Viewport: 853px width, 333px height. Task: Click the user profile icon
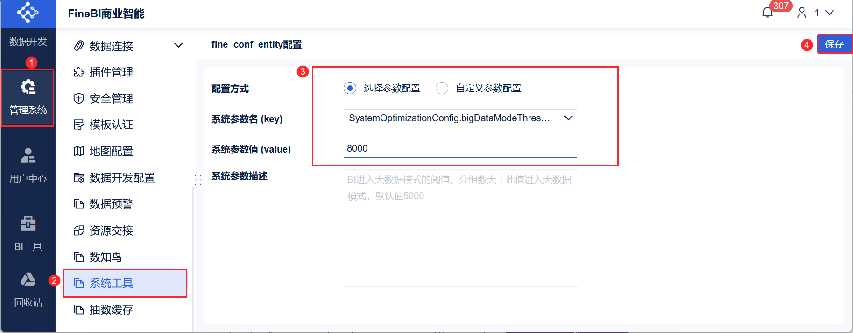(x=802, y=13)
